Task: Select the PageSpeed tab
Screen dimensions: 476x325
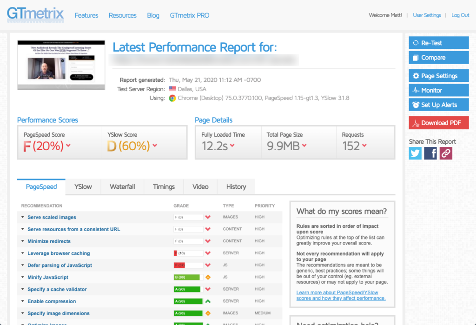Action: pyautogui.click(x=41, y=187)
